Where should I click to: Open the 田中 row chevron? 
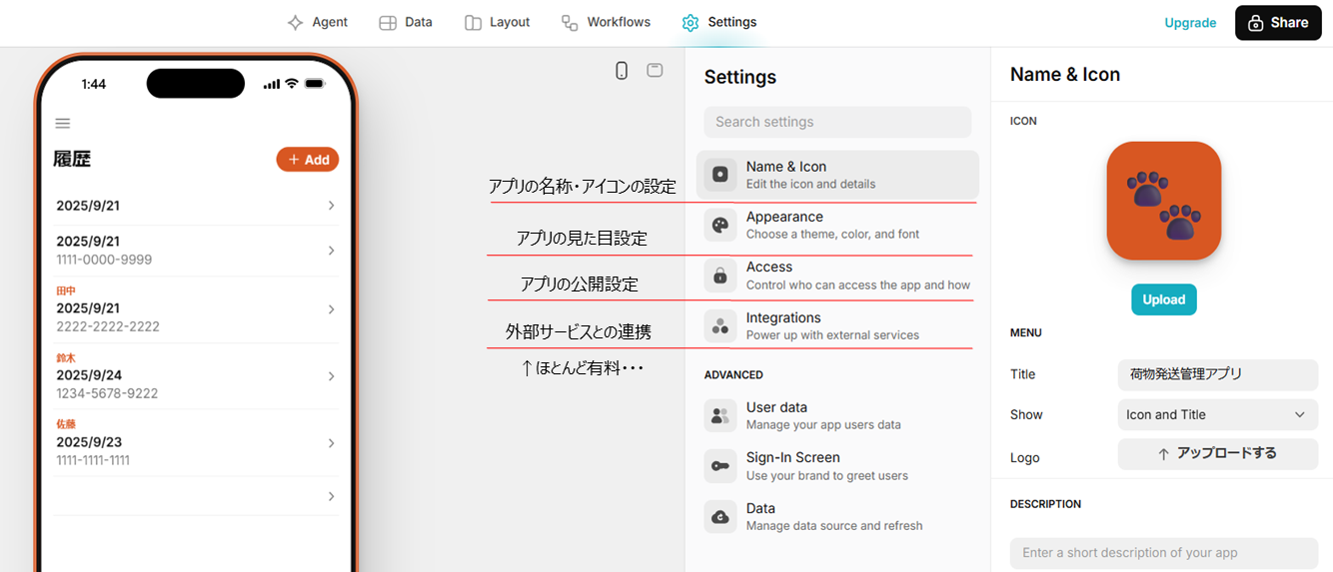tap(331, 309)
